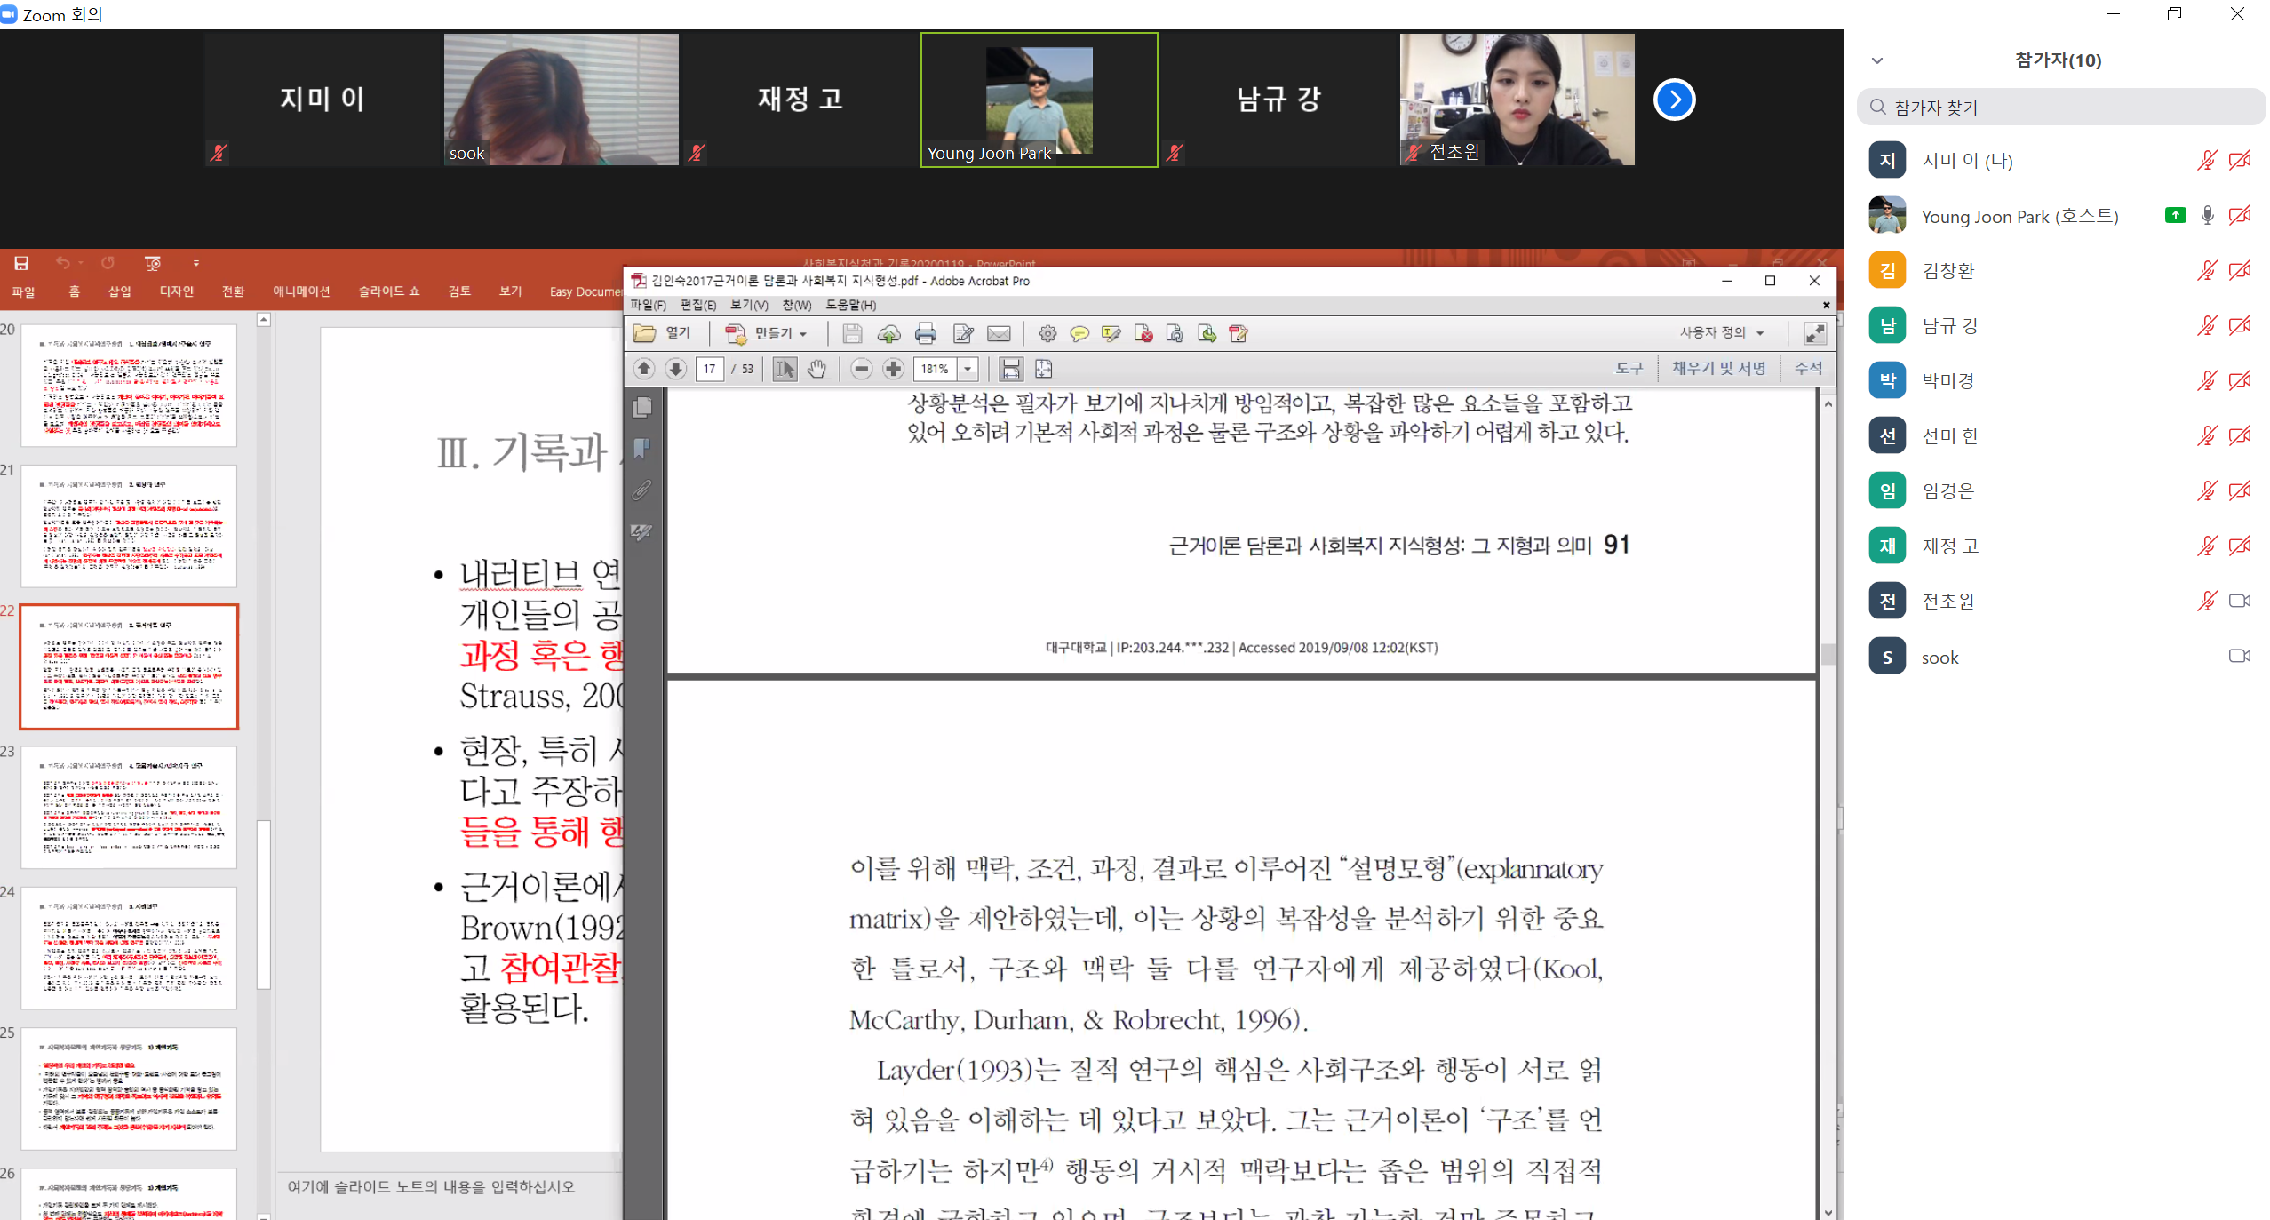The width and height of the screenshot is (2270, 1220).
Task: Click the 참가자 찾기 search field
Action: tap(2059, 108)
